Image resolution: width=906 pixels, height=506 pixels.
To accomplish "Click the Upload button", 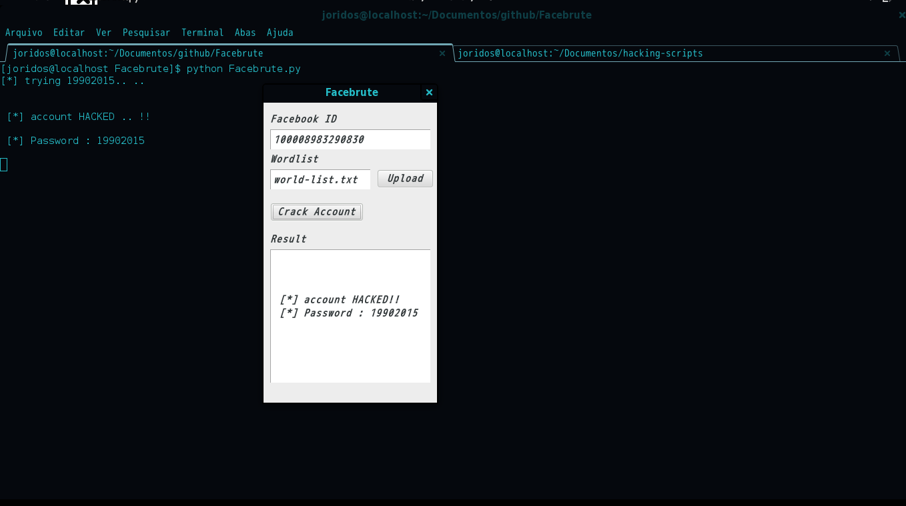I will pyautogui.click(x=405, y=179).
